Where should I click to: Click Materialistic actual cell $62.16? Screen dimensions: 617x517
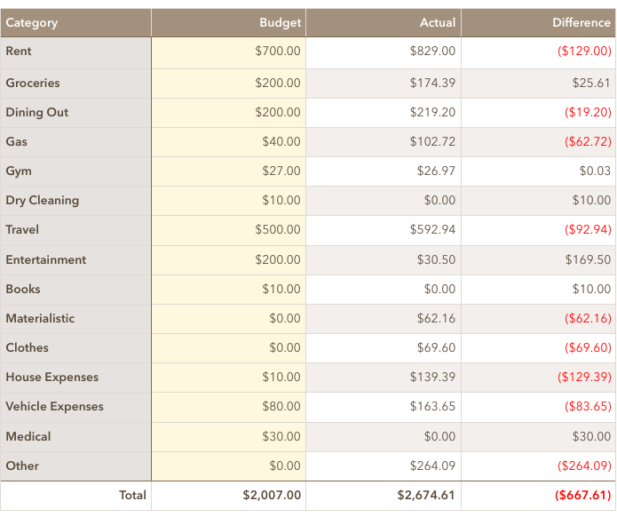point(384,319)
